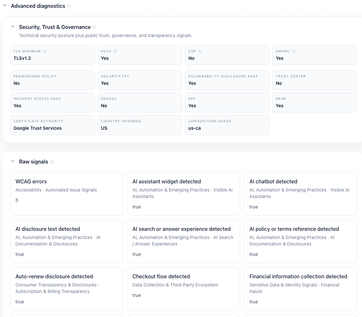Click the DMARC info icon
This screenshot has width=362, height=317.
point(294,51)
